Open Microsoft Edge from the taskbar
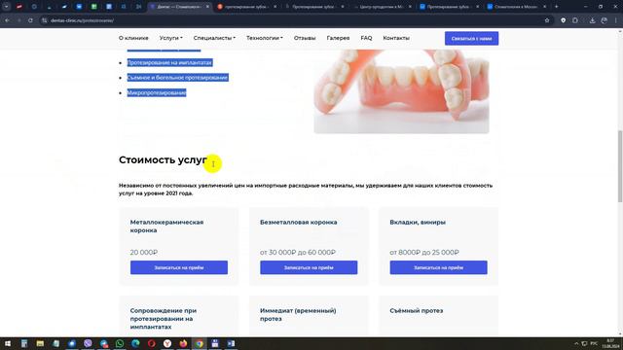 135,343
